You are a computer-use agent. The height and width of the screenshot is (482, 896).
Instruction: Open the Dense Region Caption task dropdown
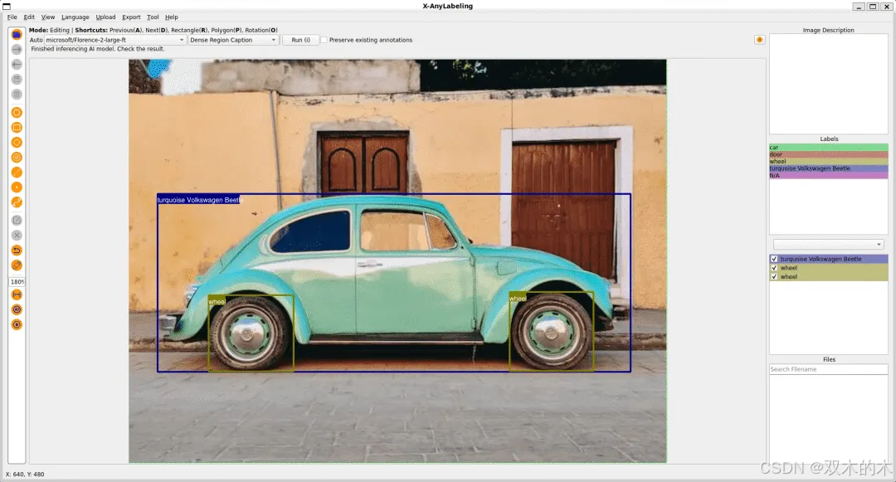pos(233,40)
